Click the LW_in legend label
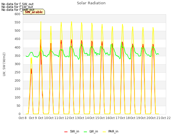Screen dimensions: 183x137 click(94, 131)
